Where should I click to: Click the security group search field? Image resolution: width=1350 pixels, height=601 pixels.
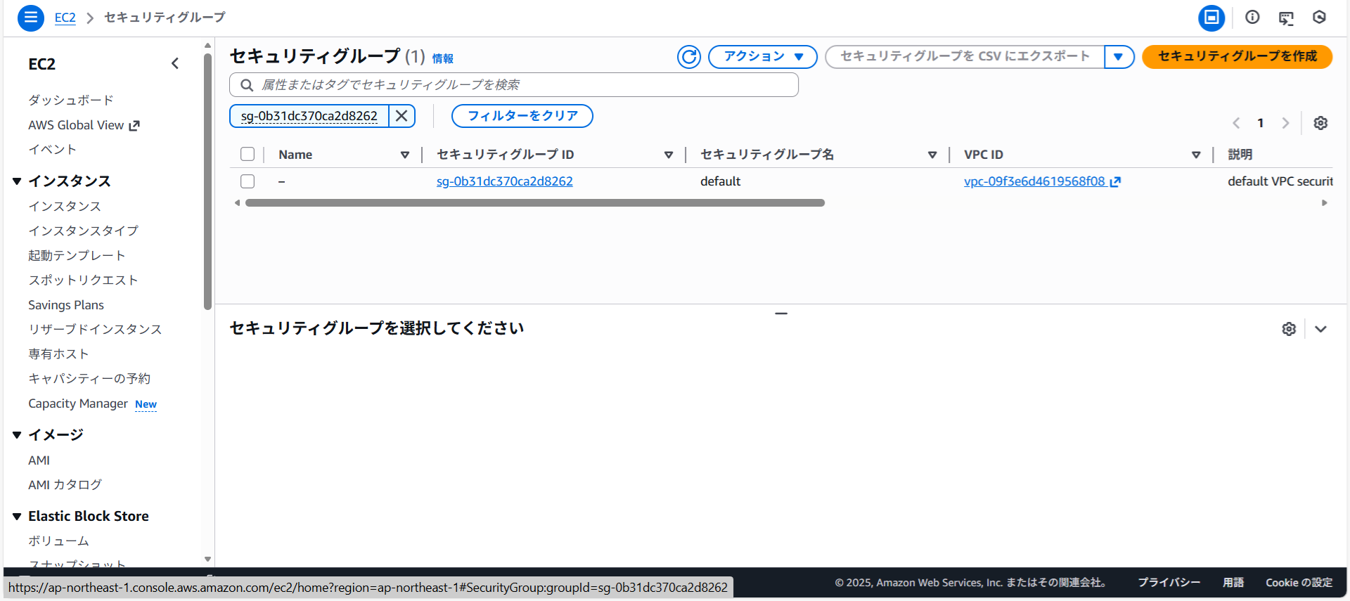click(x=520, y=85)
